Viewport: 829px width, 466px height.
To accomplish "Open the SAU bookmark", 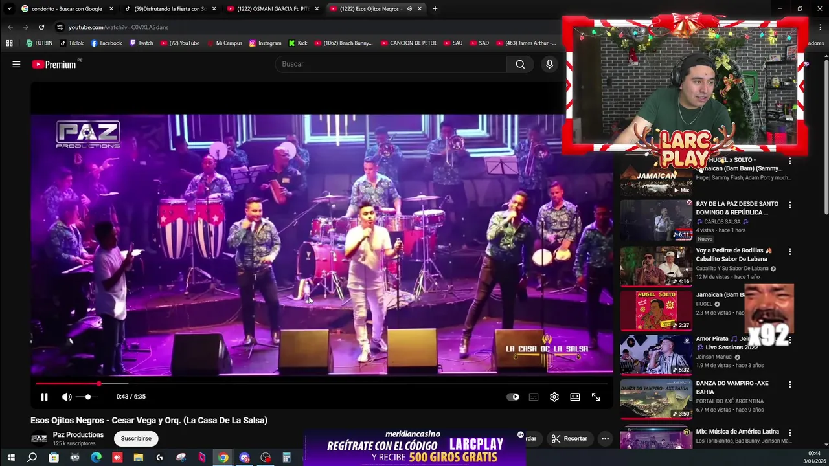I will [453, 43].
